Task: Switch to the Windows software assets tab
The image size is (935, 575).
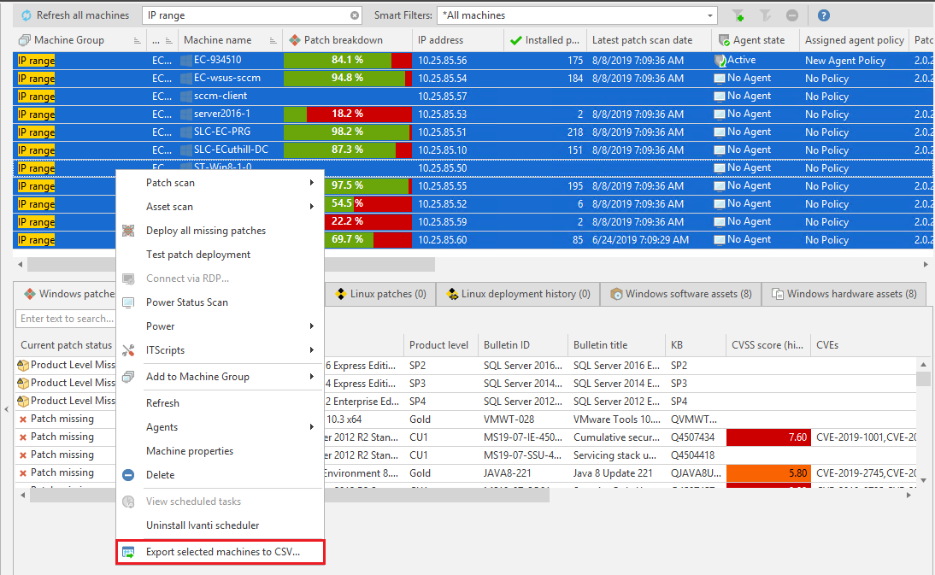Action: (x=680, y=293)
